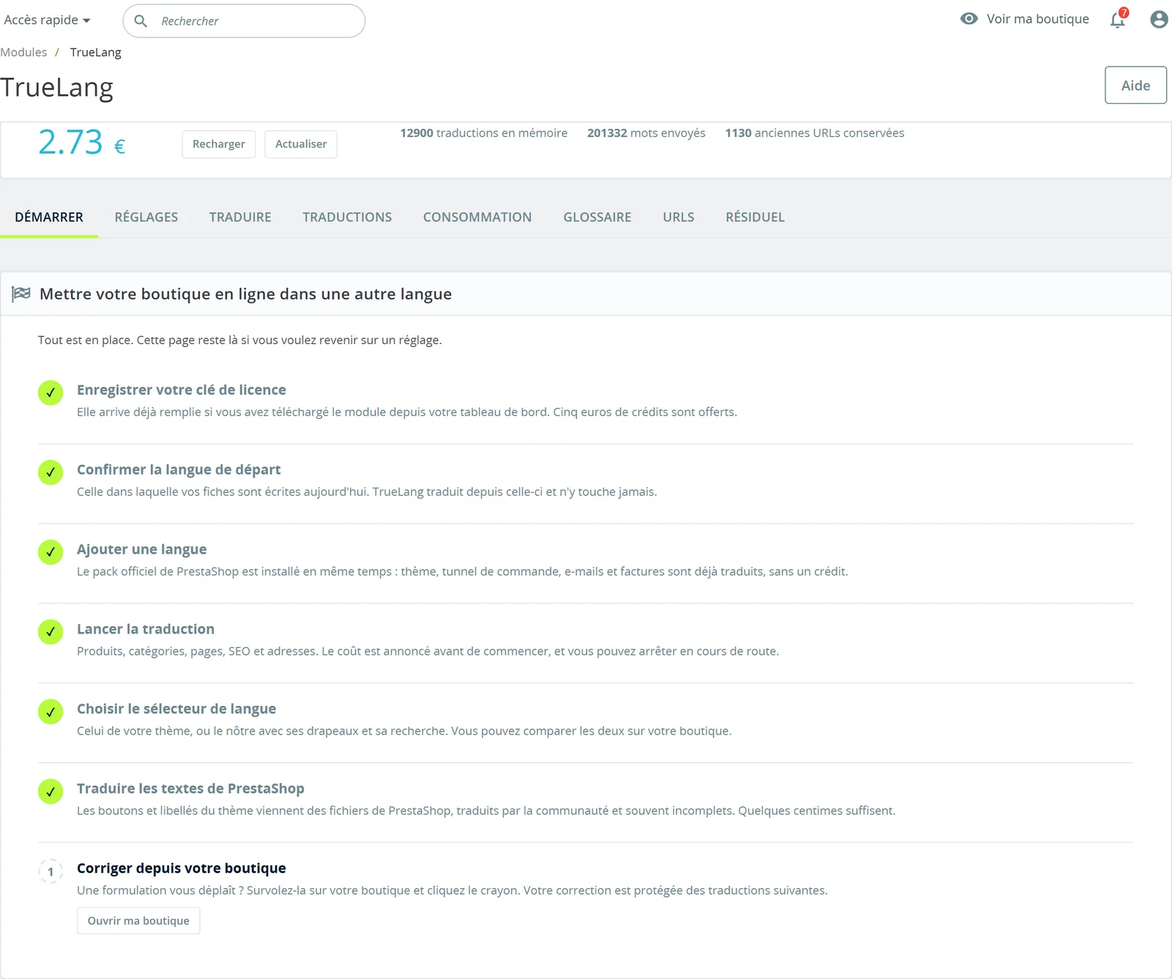The height and width of the screenshot is (979, 1172).
Task: Click the Modules breadcrumb link
Action: point(23,52)
